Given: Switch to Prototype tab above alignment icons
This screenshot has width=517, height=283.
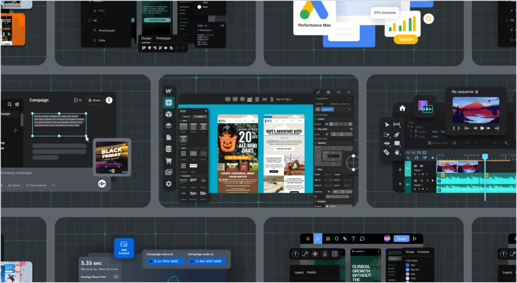Looking at the screenshot, I should coord(163,38).
